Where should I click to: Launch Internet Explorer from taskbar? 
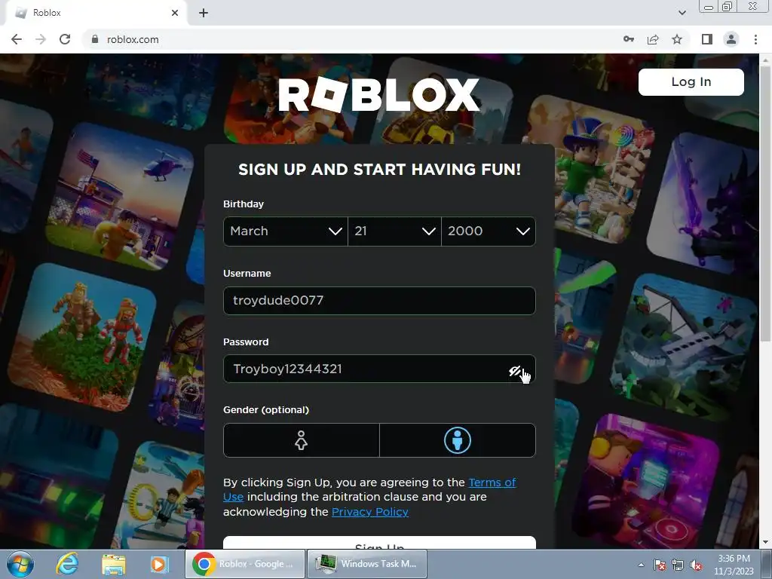[67, 564]
